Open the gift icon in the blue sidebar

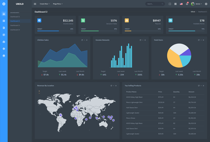click(4, 56)
